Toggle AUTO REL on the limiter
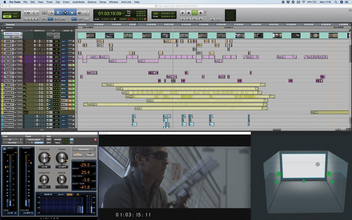This screenshot has width=352, height=220. click(x=78, y=155)
